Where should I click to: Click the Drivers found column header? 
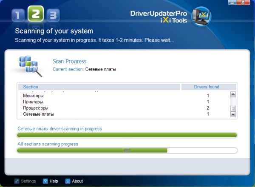[x=206, y=87]
